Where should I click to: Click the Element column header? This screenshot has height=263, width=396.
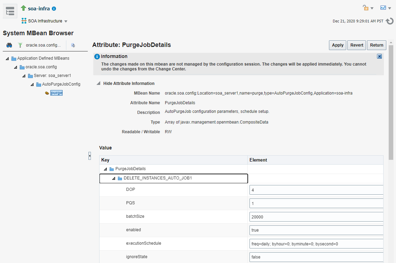315,160
